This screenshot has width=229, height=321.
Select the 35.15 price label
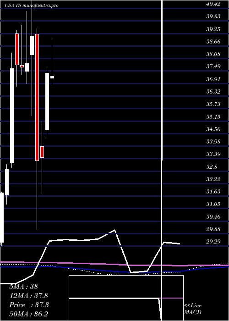coord(213,117)
